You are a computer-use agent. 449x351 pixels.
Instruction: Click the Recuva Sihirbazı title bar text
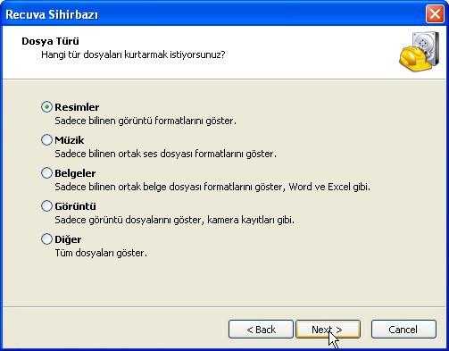[x=52, y=14]
